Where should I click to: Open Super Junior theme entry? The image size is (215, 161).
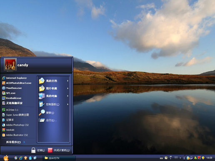coord(15,115)
